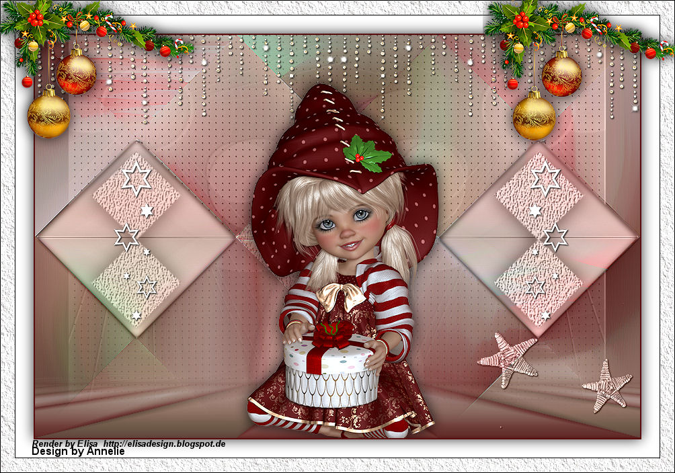This screenshot has width=675, height=473.
Task: Click the "Render by Elisa" credit text
Action: [65, 443]
